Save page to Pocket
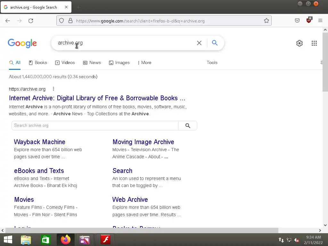Screen dimensions: 328x246 point(297,20)
